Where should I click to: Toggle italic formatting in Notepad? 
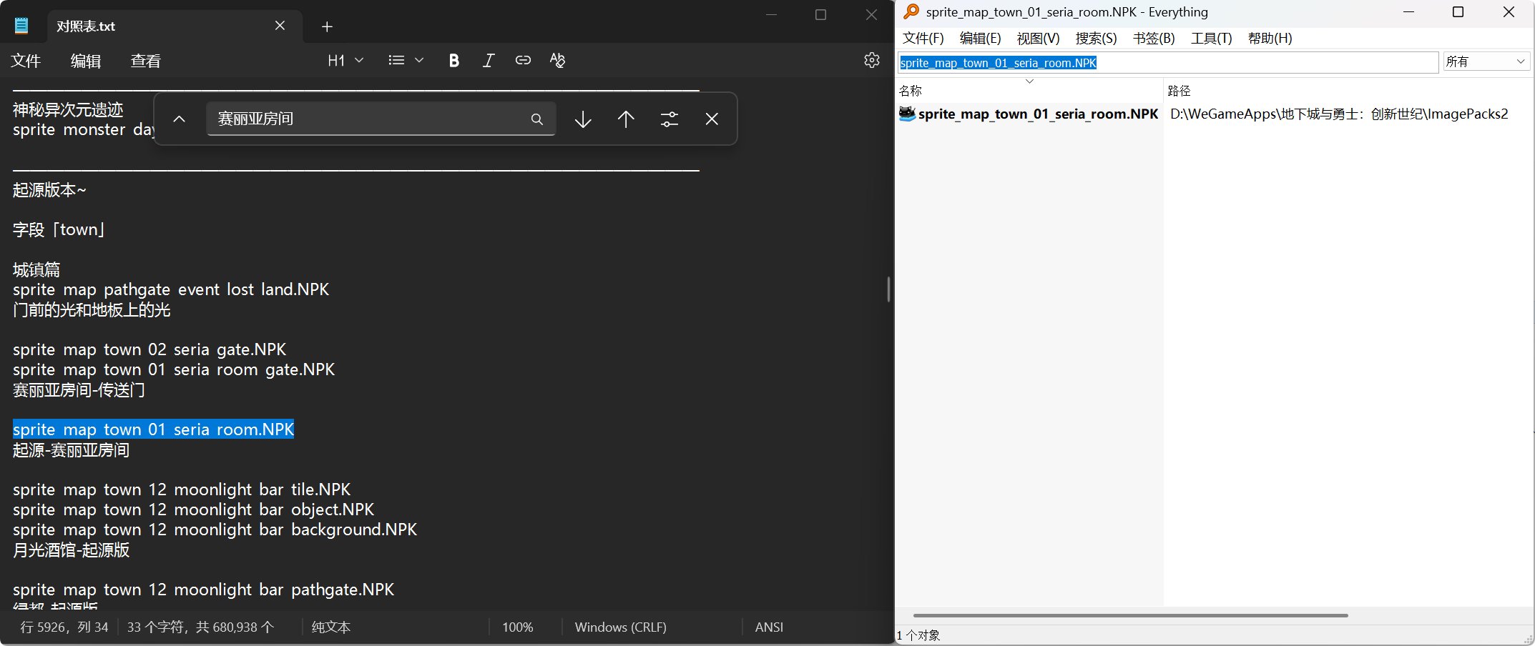click(x=489, y=61)
